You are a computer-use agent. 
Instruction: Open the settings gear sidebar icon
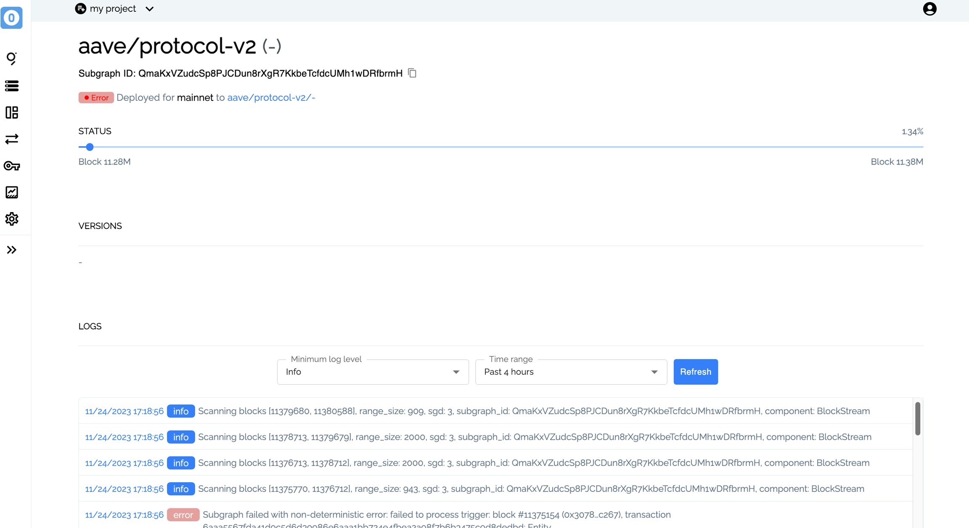click(x=11, y=219)
